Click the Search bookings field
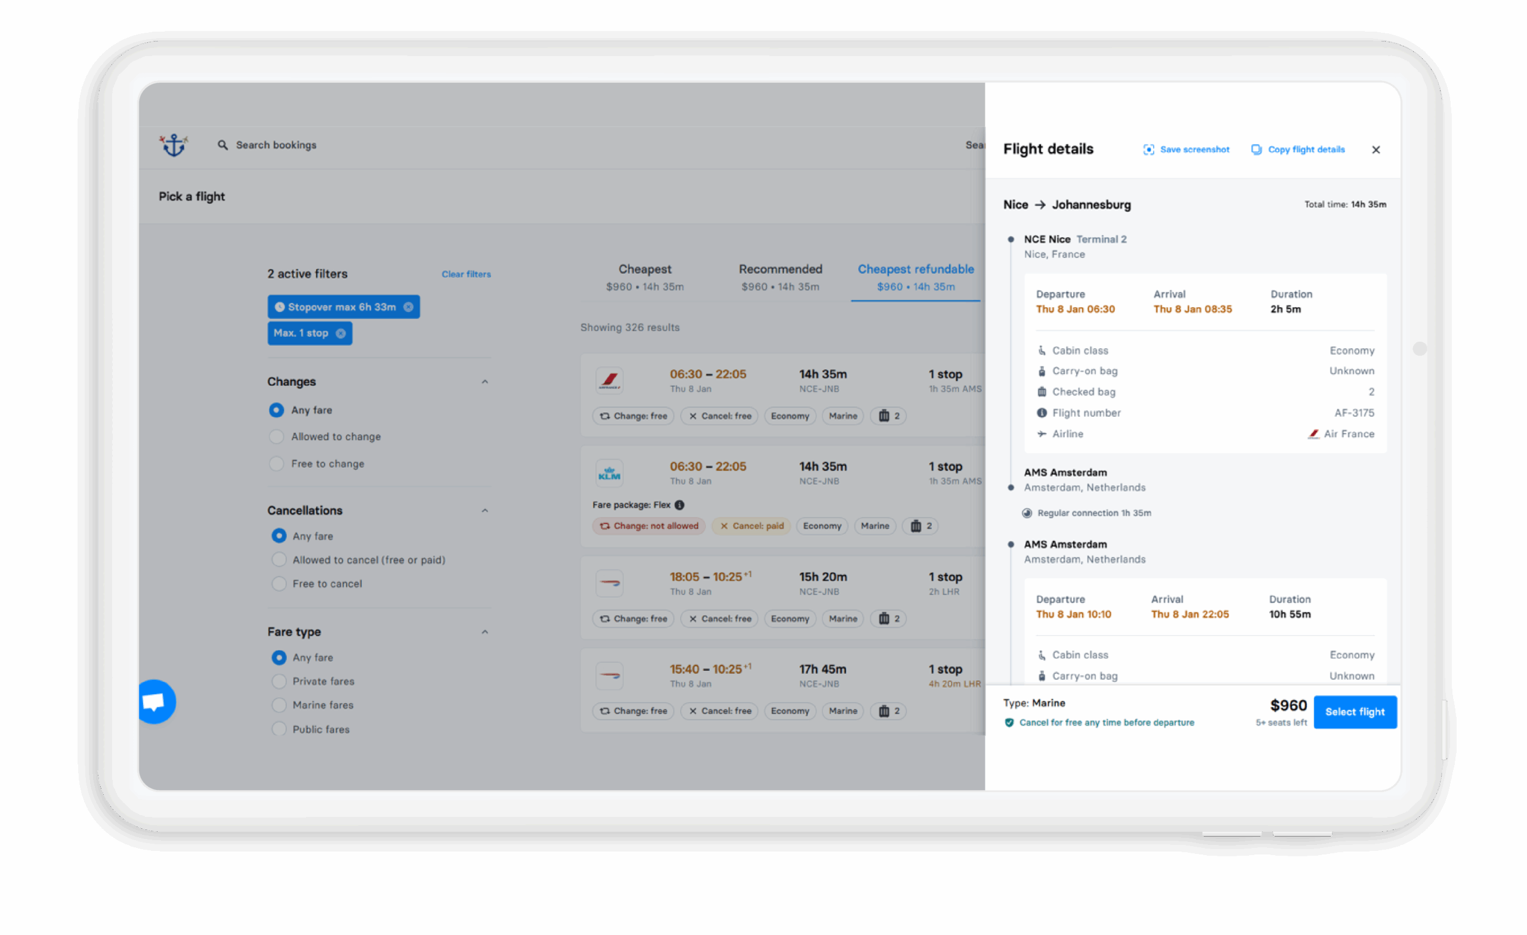This screenshot has width=1527, height=935. tap(276, 145)
